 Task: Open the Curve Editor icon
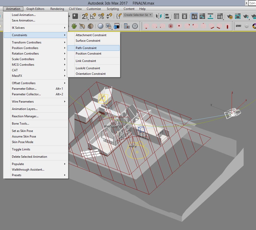coord(202,16)
